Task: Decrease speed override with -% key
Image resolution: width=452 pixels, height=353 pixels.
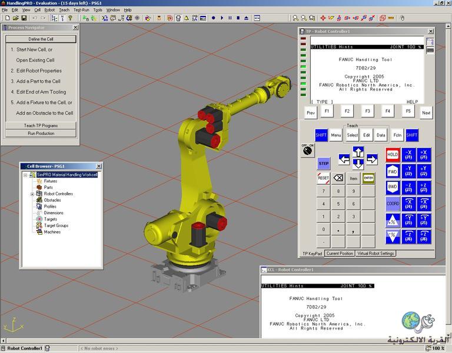Action: 393,237
